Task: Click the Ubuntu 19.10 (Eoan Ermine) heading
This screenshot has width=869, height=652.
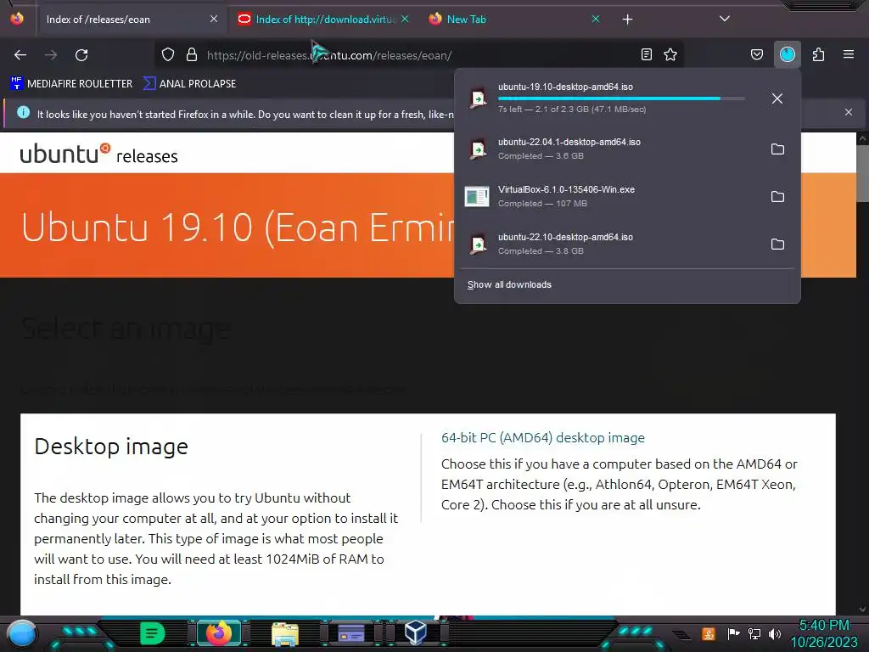Action: [238, 228]
